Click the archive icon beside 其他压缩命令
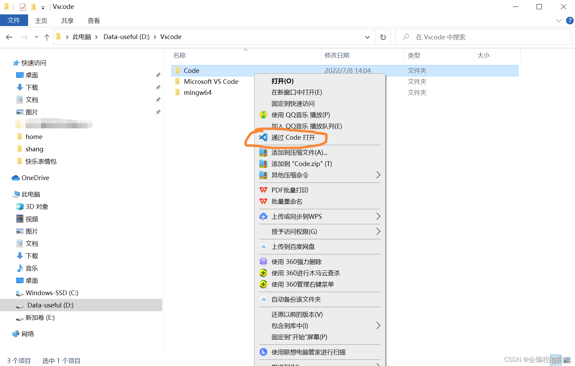The image size is (575, 366). point(263,175)
